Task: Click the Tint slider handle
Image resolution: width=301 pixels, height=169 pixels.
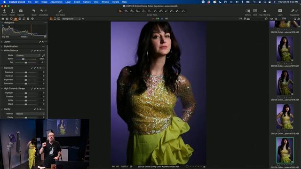Action: click(x=26, y=62)
